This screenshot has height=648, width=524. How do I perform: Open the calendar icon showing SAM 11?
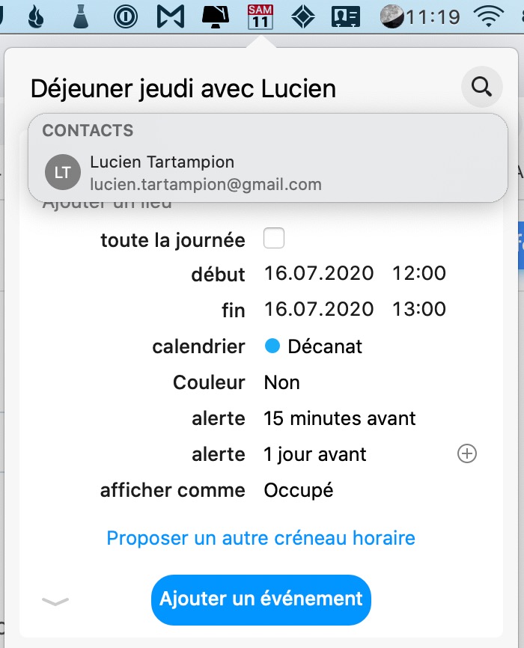click(260, 16)
